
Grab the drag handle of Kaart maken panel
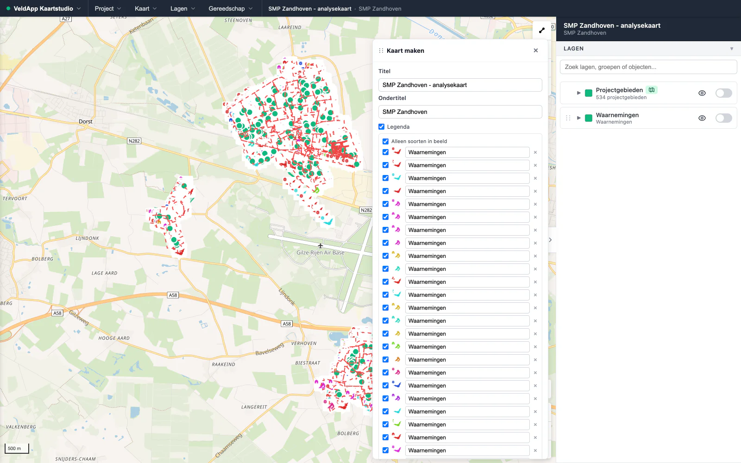pyautogui.click(x=381, y=51)
